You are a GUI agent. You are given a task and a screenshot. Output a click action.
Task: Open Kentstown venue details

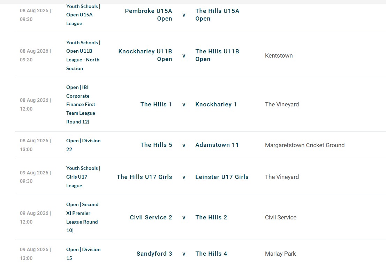[x=279, y=56]
